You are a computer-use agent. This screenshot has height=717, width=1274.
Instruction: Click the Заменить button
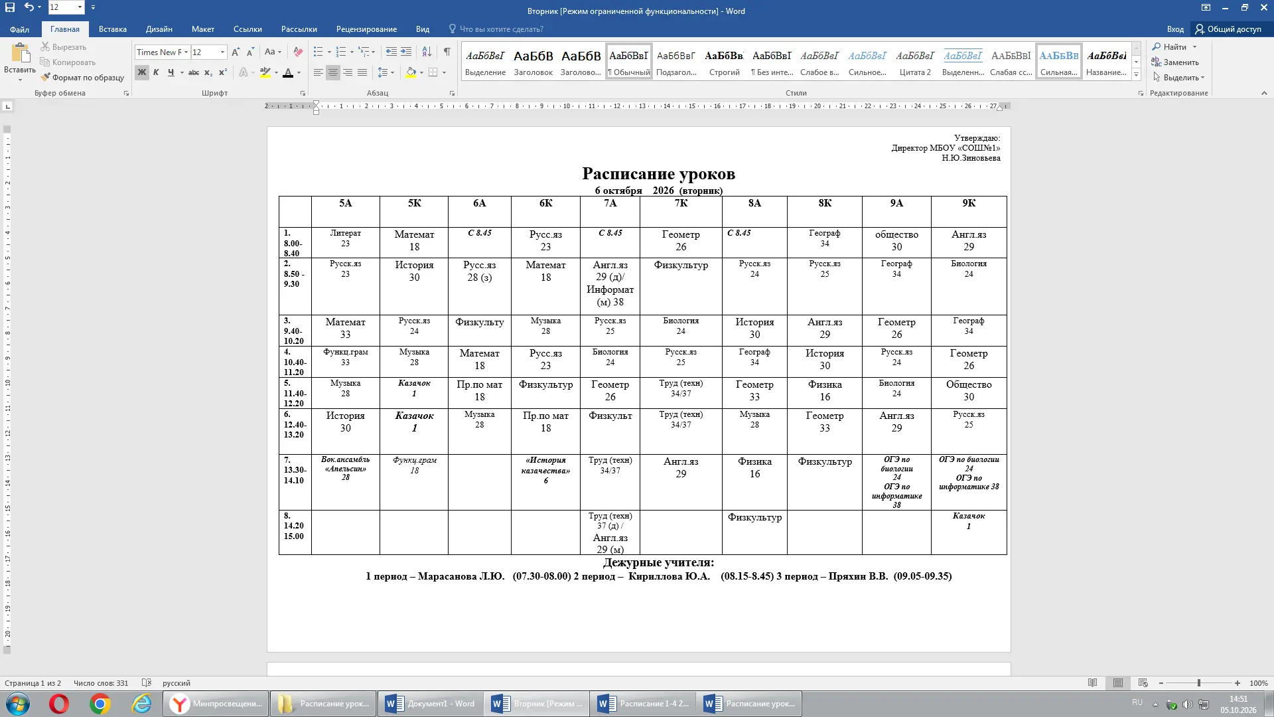point(1175,62)
